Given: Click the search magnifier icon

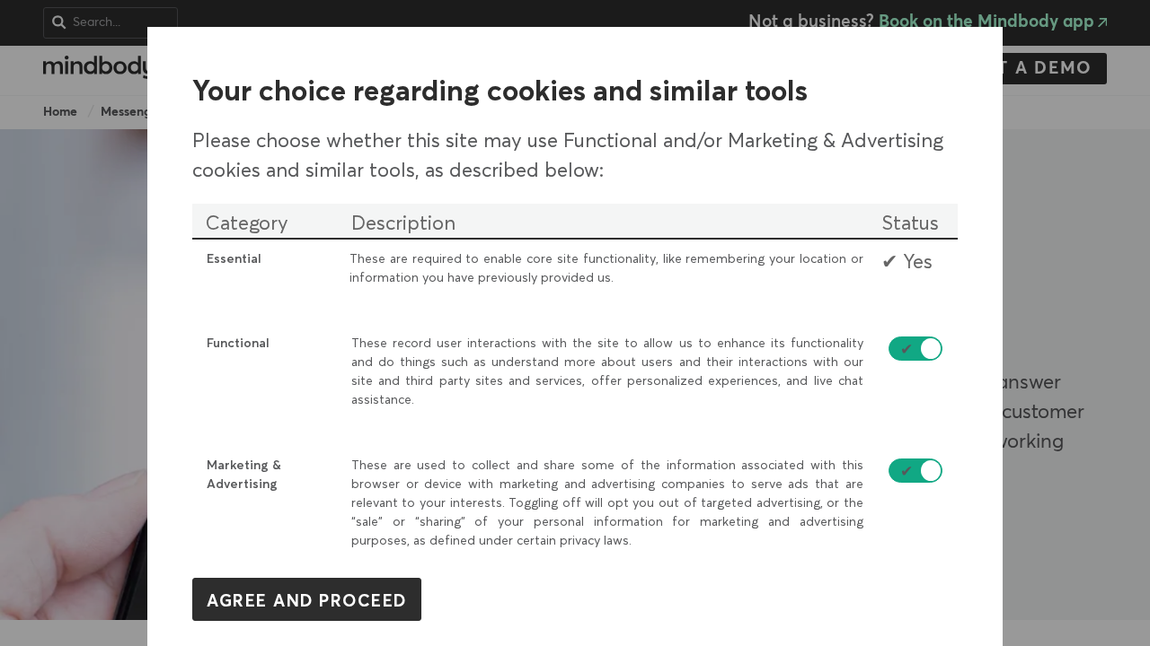Looking at the screenshot, I should [59, 22].
